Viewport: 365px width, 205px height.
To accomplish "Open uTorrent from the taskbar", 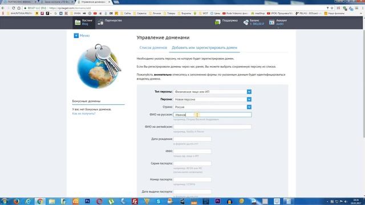I will point(111,201).
